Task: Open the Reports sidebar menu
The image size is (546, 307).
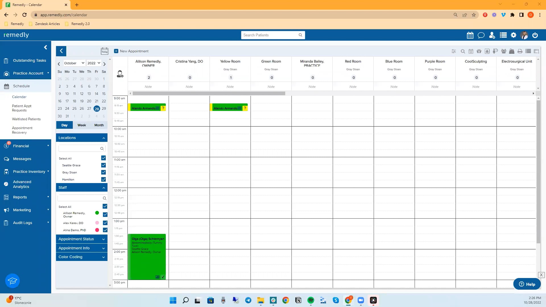Action: point(26,197)
